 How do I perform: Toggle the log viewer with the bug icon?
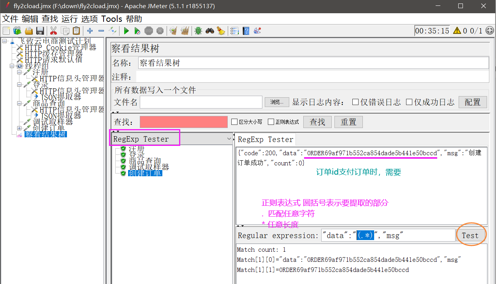(199, 30)
